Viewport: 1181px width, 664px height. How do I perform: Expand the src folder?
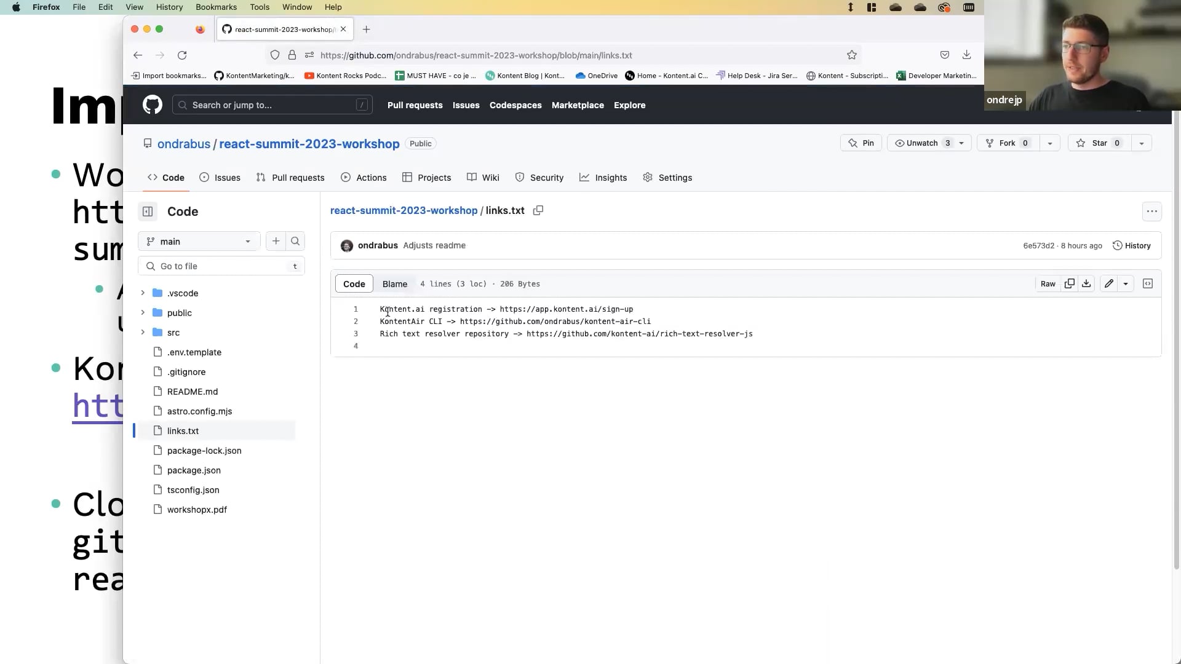pos(143,332)
